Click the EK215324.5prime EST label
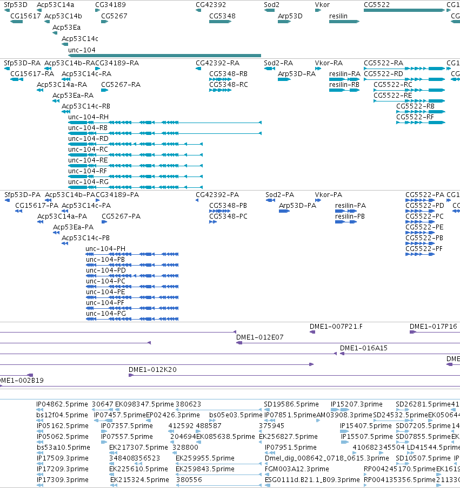Viewport: 460px width, 488px height. tap(139, 479)
